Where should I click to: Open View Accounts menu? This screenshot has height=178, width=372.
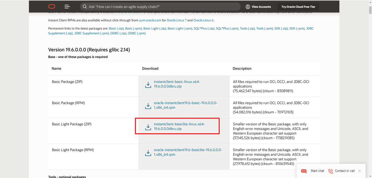[258, 6]
